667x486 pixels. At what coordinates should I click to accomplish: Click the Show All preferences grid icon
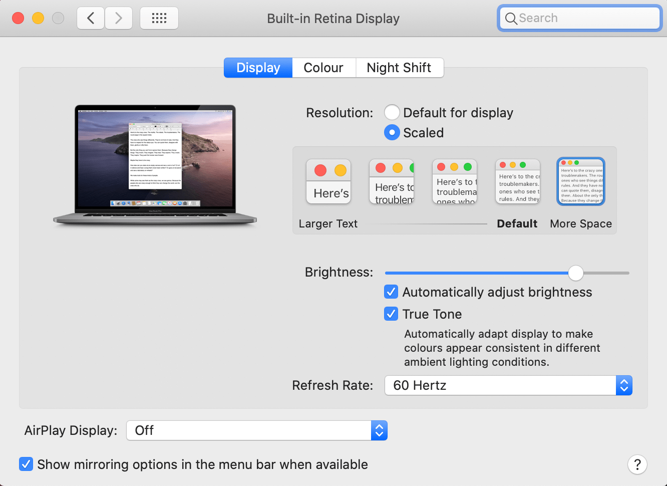(159, 18)
